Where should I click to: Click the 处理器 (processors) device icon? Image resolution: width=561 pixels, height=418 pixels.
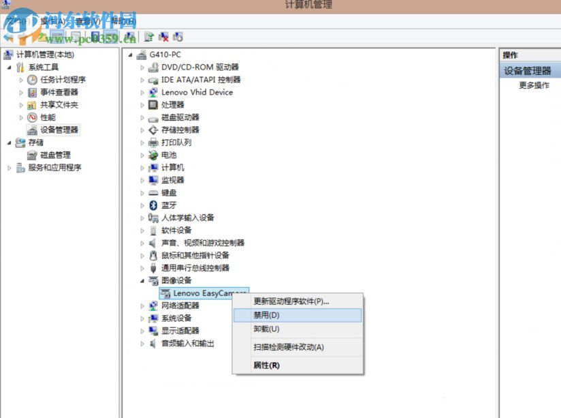click(153, 105)
